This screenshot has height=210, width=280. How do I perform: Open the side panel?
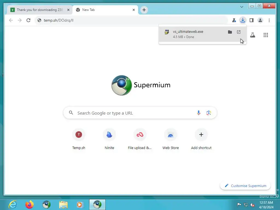252,20
